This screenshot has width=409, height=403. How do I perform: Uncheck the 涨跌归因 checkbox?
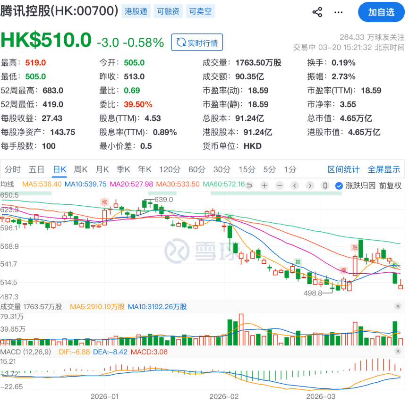point(339,186)
